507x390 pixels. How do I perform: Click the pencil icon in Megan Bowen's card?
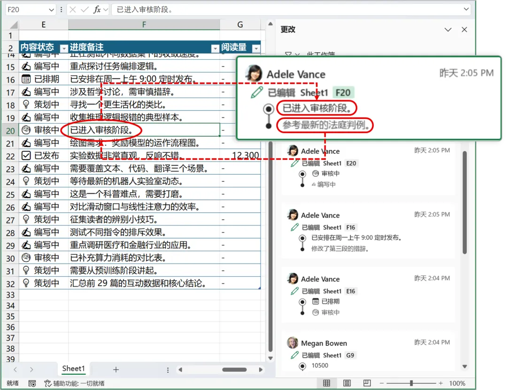pos(294,355)
